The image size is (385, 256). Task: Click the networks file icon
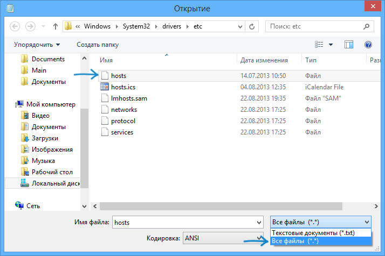pyautogui.click(x=105, y=109)
